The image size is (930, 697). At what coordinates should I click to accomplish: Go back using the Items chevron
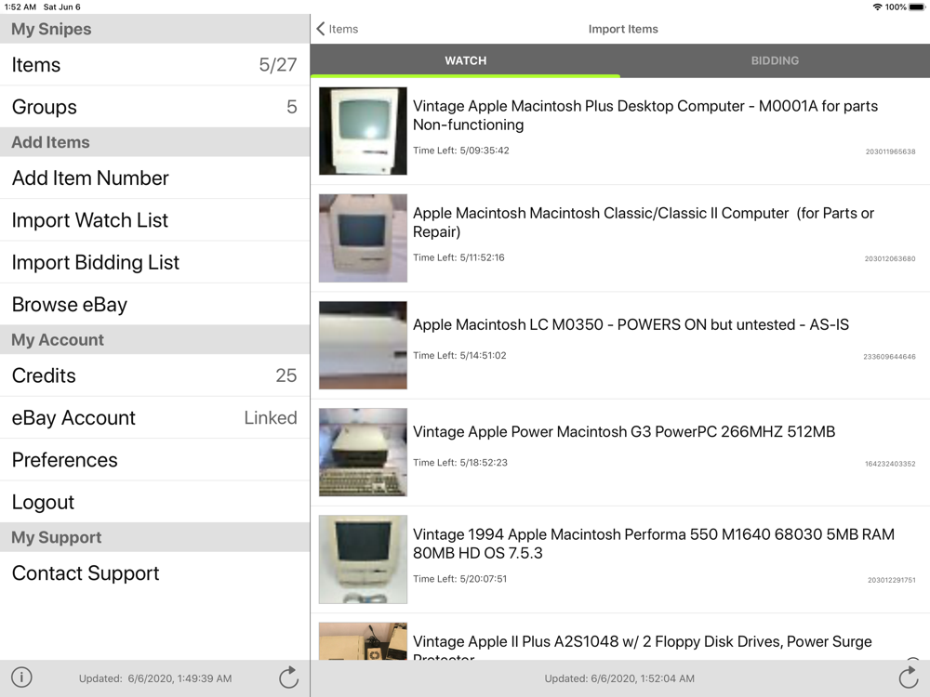pyautogui.click(x=337, y=29)
